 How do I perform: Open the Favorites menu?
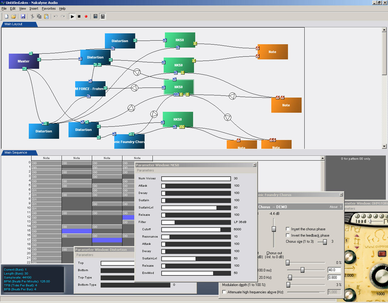pos(48,8)
